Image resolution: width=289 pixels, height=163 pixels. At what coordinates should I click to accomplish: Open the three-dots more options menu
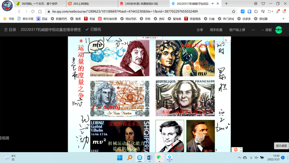click(x=253, y=30)
